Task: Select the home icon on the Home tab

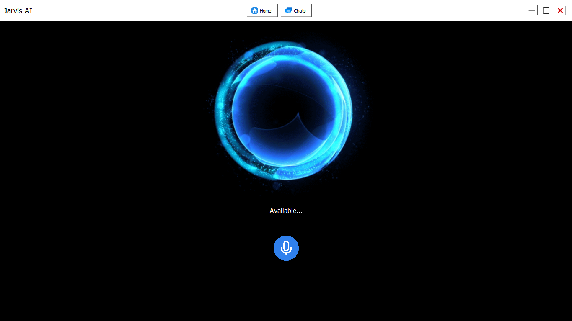Action: 255,10
